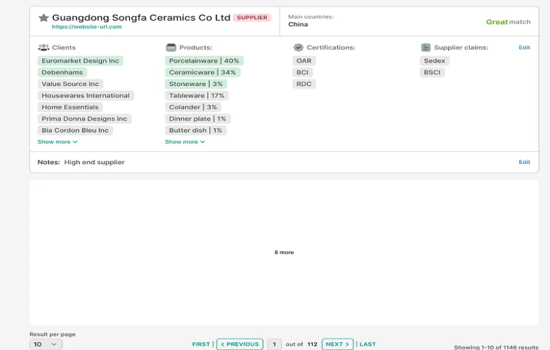
Task: Click the Dinner plate 1% tag
Action: click(x=197, y=119)
